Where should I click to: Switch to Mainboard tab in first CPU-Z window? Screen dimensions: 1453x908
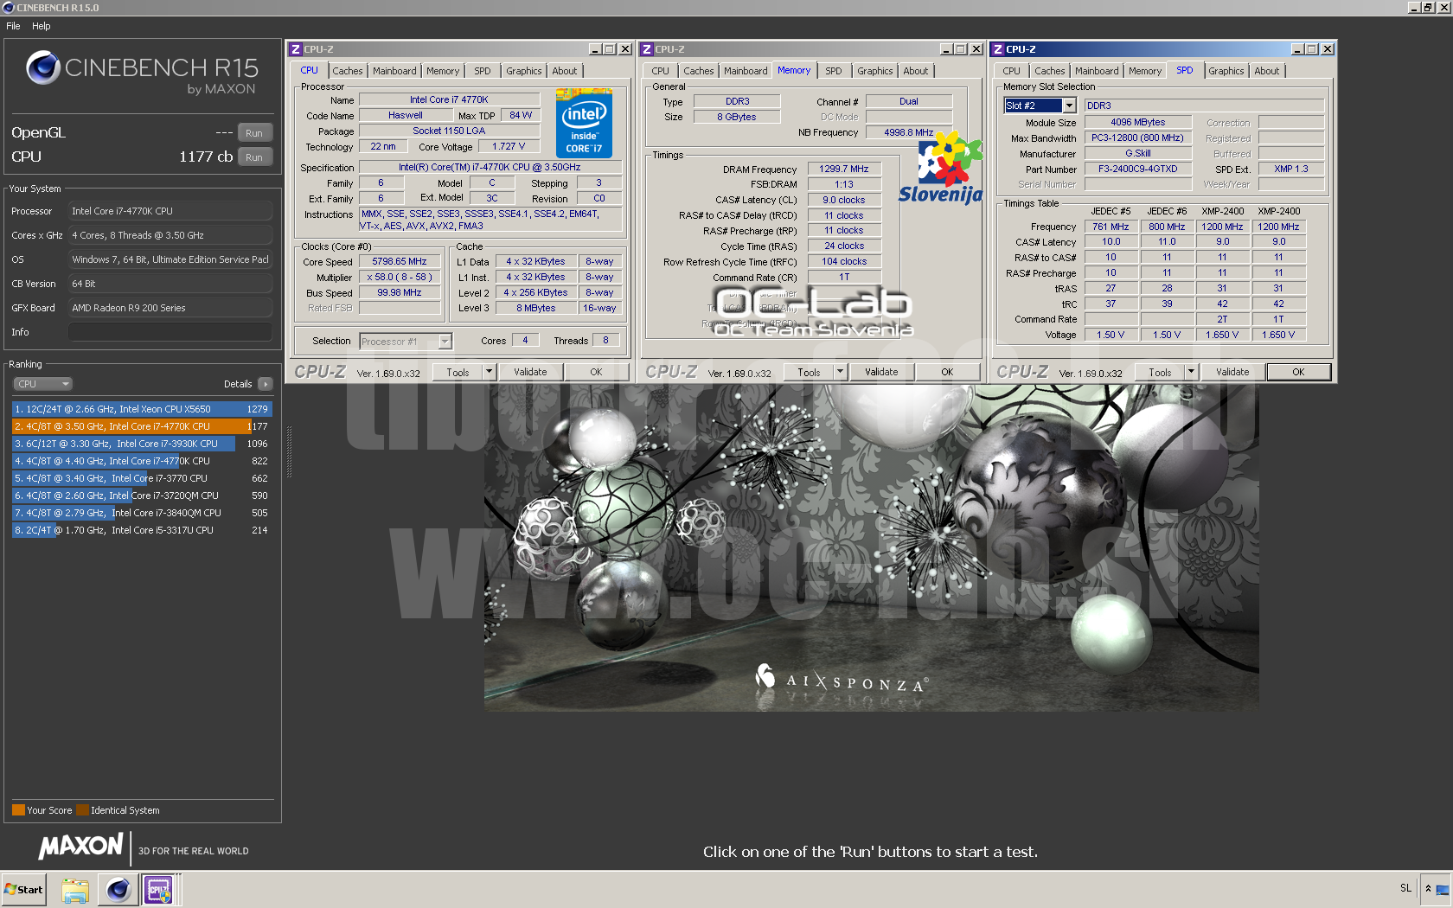pos(394,71)
